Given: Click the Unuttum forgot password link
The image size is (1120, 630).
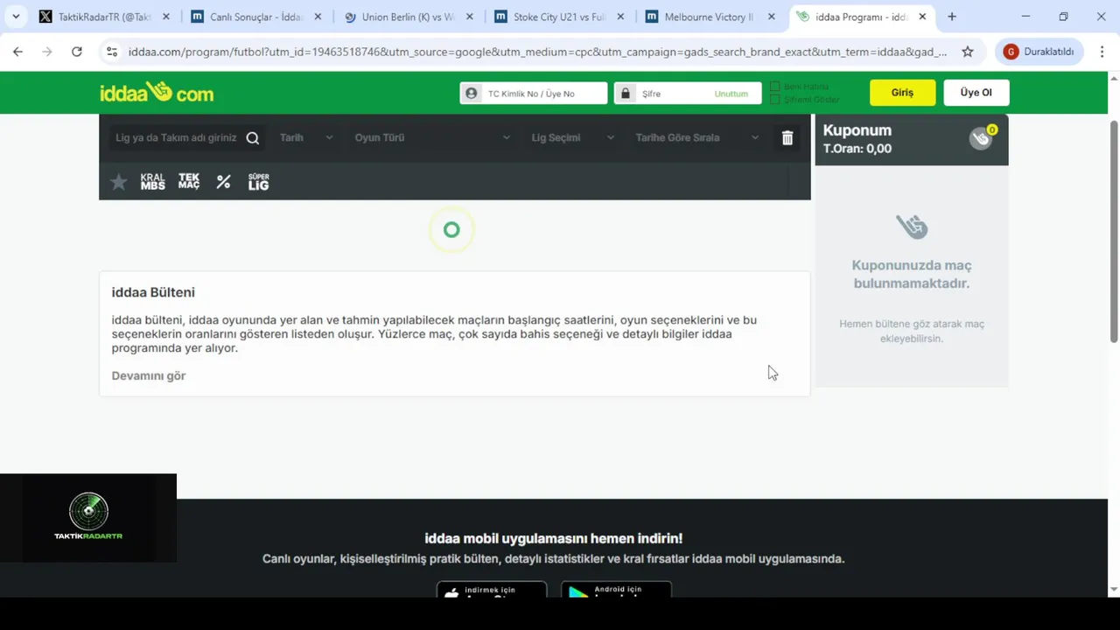Looking at the screenshot, I should pos(731,94).
